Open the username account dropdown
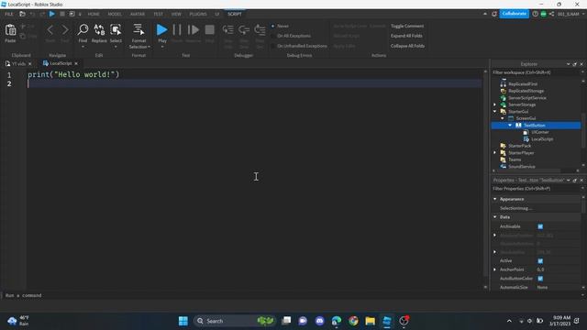This screenshot has height=330, width=587. (x=583, y=14)
